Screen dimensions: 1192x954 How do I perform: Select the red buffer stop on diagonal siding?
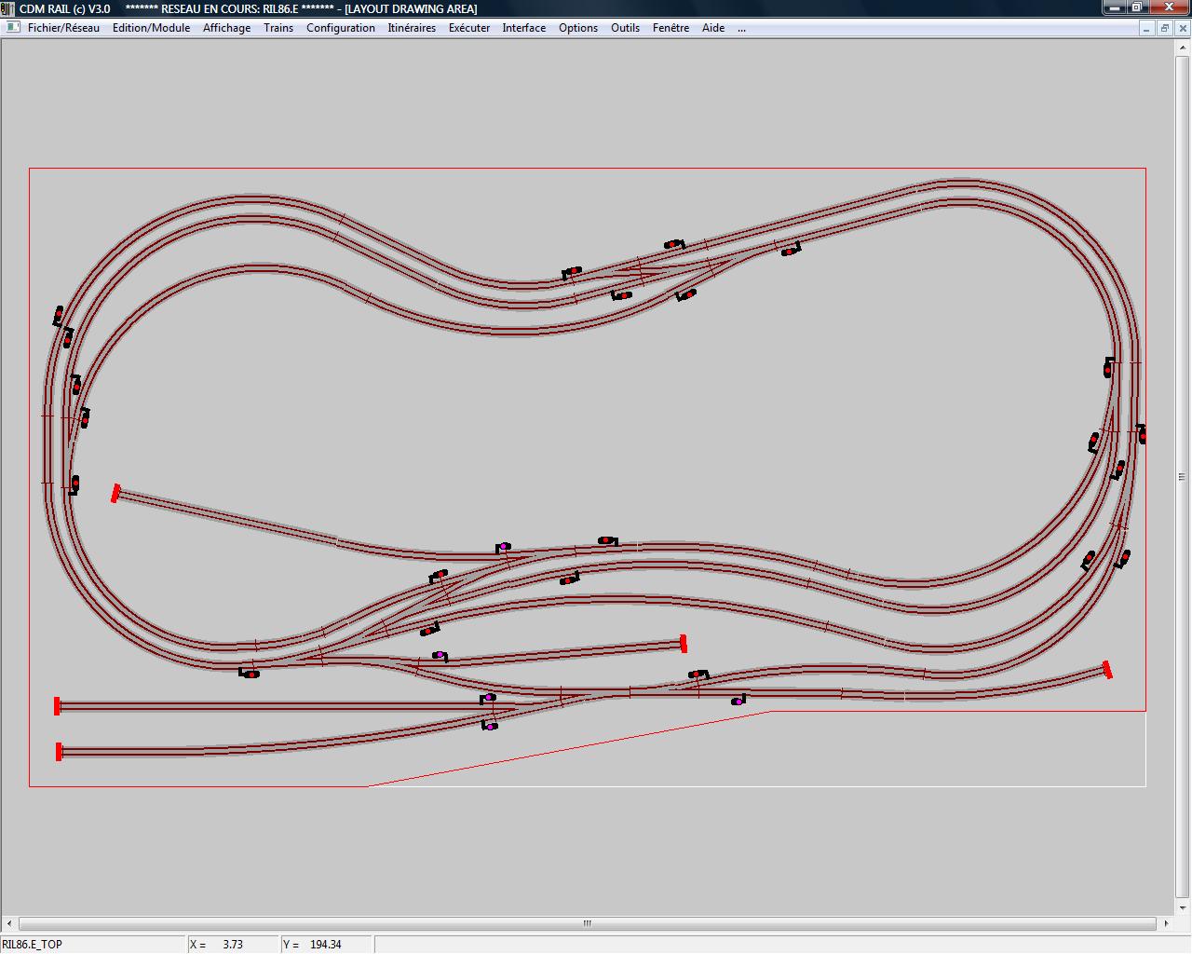(x=115, y=493)
